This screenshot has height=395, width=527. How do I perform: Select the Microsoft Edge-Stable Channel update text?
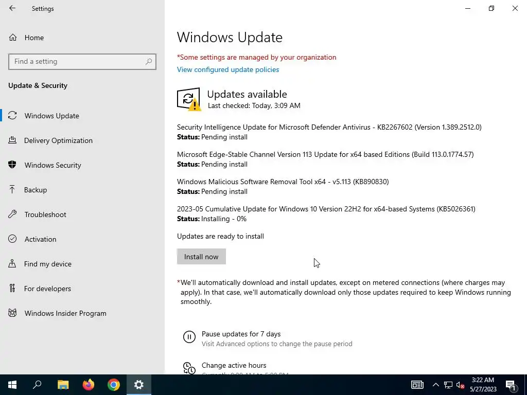click(x=325, y=154)
